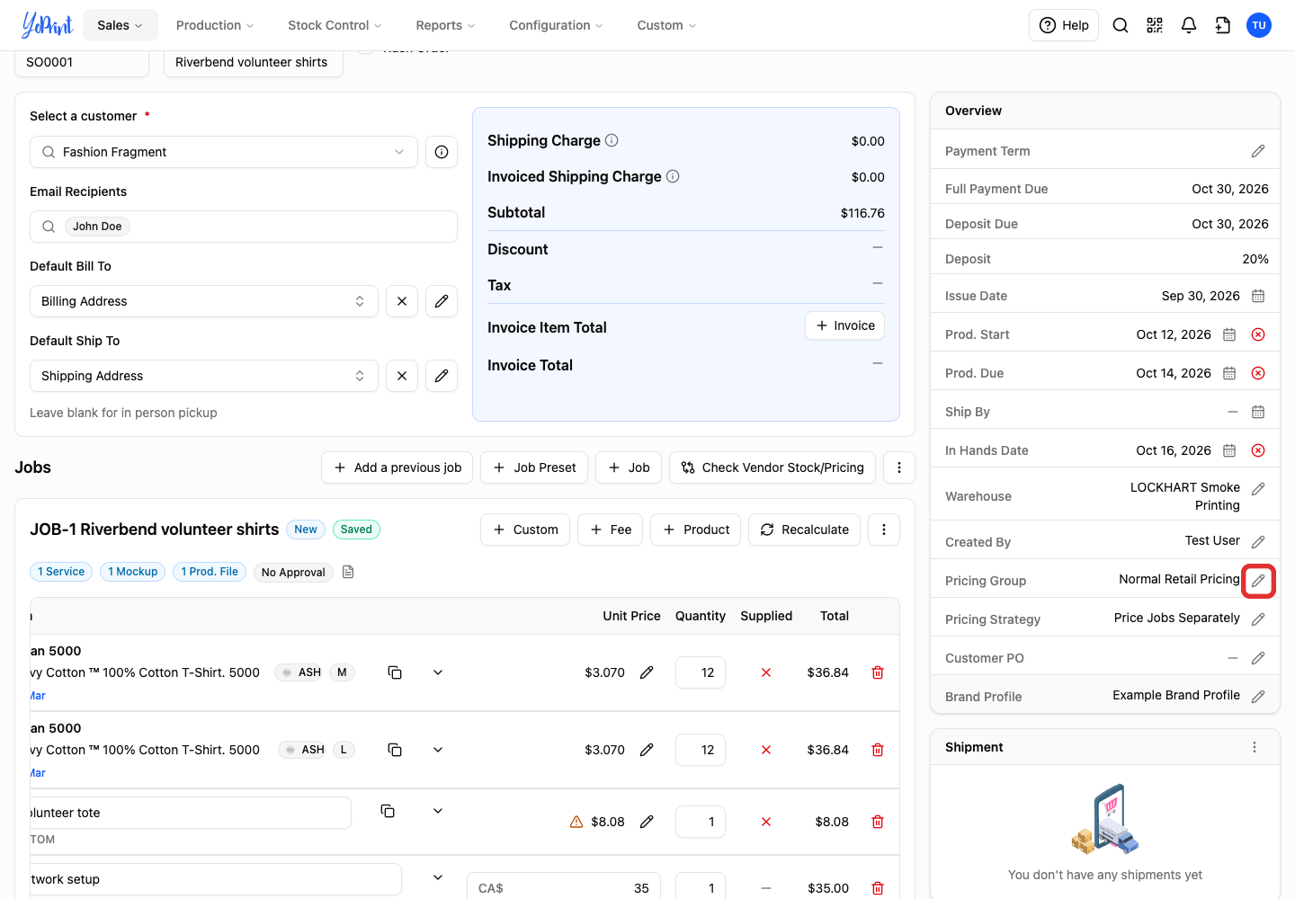
Task: Clear the Prod. Start date
Action: (x=1258, y=334)
